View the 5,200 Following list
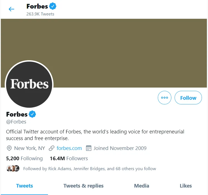The width and height of the screenshot is (208, 195). point(24,159)
